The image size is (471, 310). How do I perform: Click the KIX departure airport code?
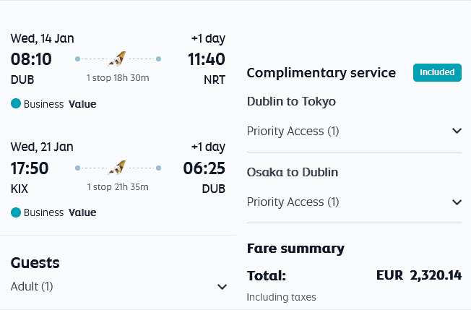[x=20, y=189]
